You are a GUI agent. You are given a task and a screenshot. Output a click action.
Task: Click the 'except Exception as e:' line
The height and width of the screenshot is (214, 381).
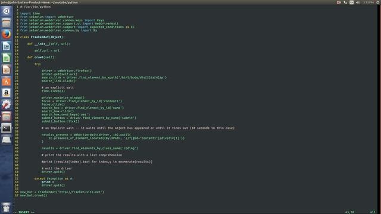[54, 178]
